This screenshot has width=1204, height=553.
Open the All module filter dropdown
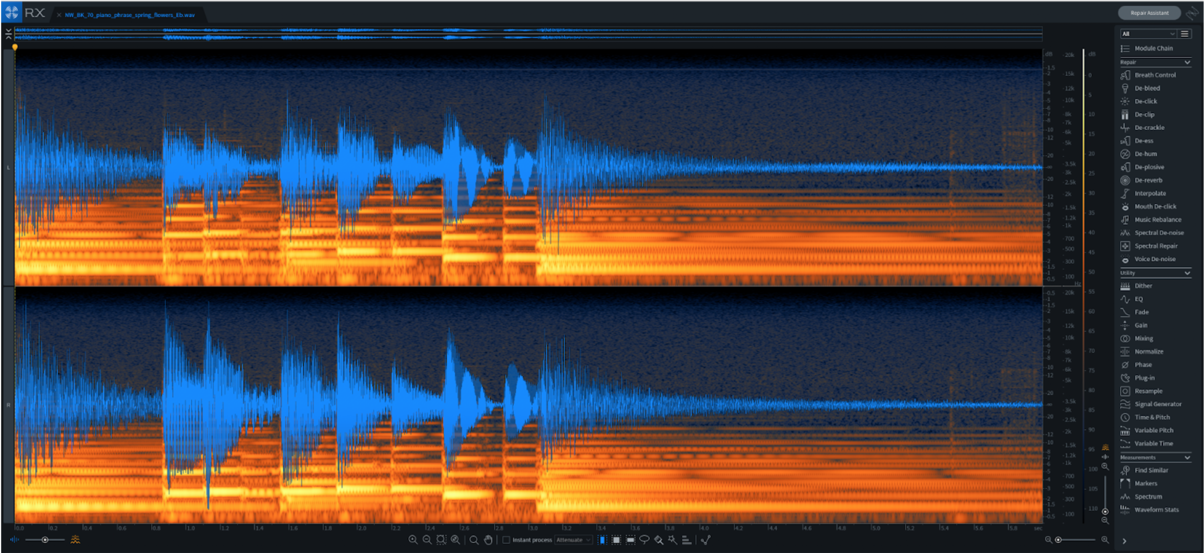tap(1148, 34)
